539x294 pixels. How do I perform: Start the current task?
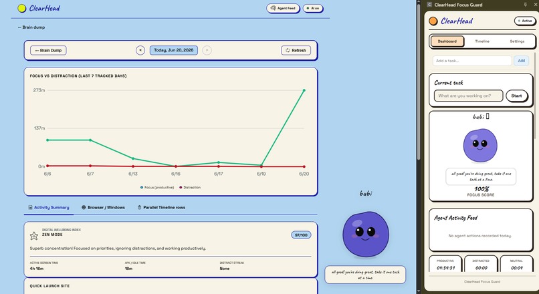516,96
